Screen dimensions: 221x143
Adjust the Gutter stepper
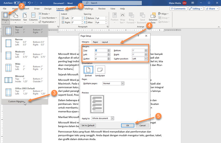click(x=109, y=59)
